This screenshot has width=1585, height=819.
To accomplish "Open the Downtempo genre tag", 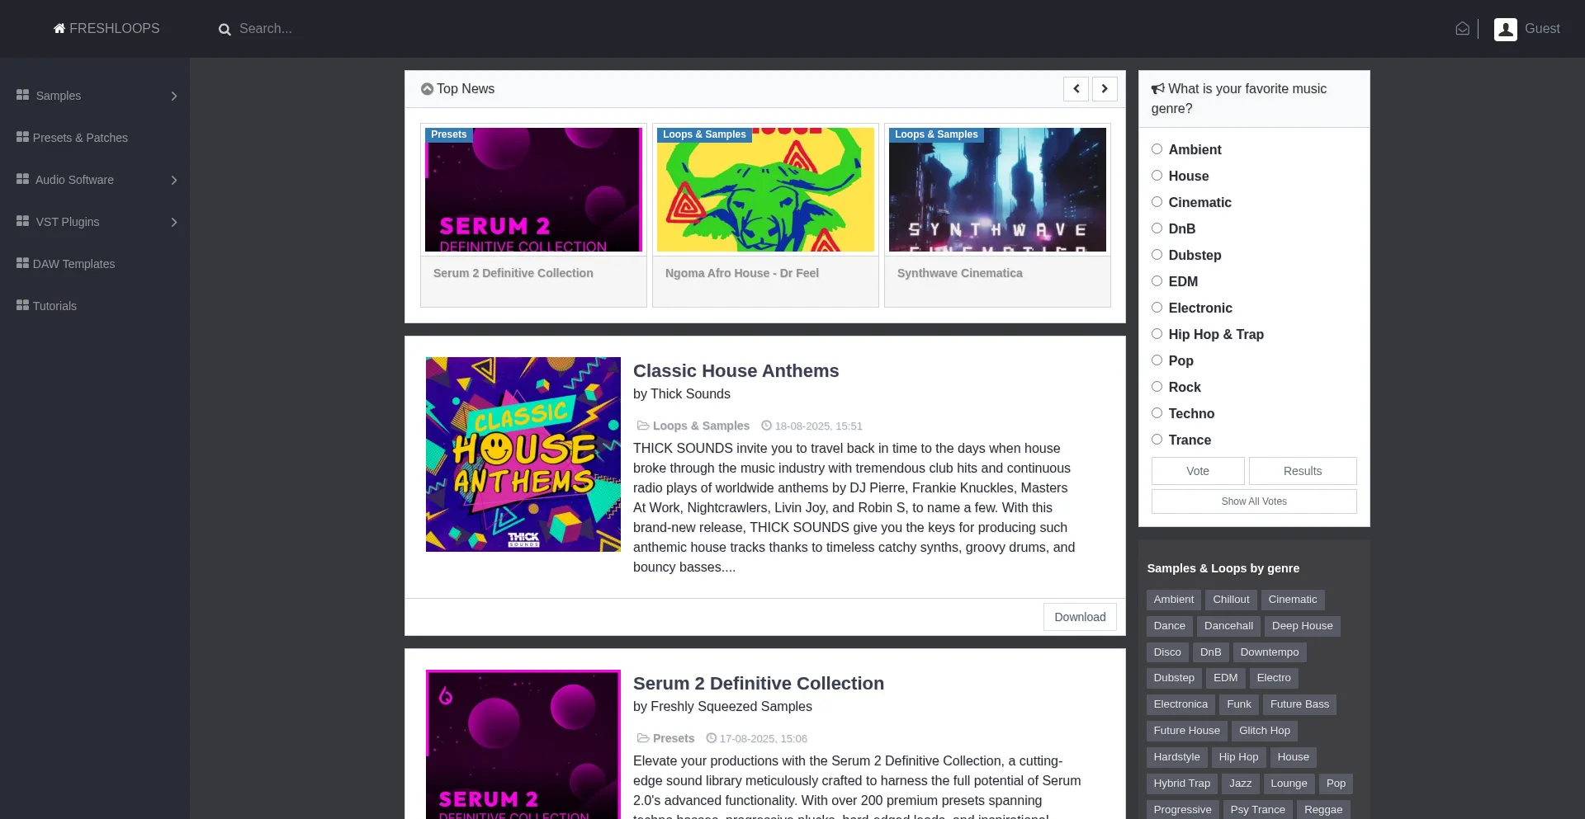I will [x=1269, y=652].
